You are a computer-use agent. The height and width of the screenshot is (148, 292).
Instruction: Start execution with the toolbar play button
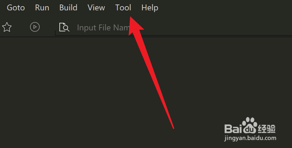(35, 27)
